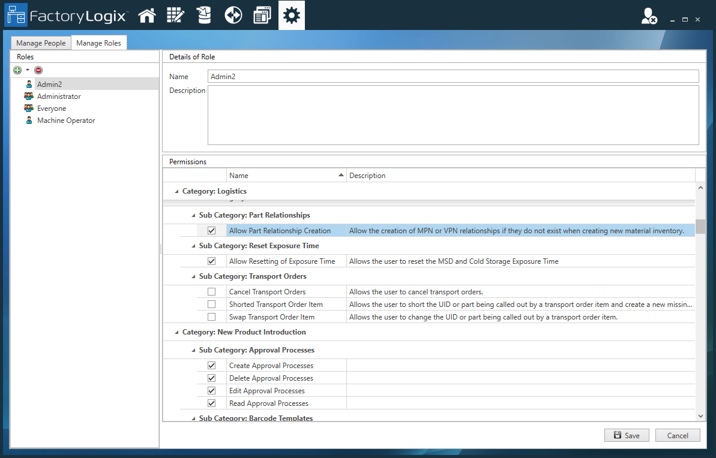Delete selected role using red remove icon
This screenshot has width=716, height=458.
coord(38,70)
